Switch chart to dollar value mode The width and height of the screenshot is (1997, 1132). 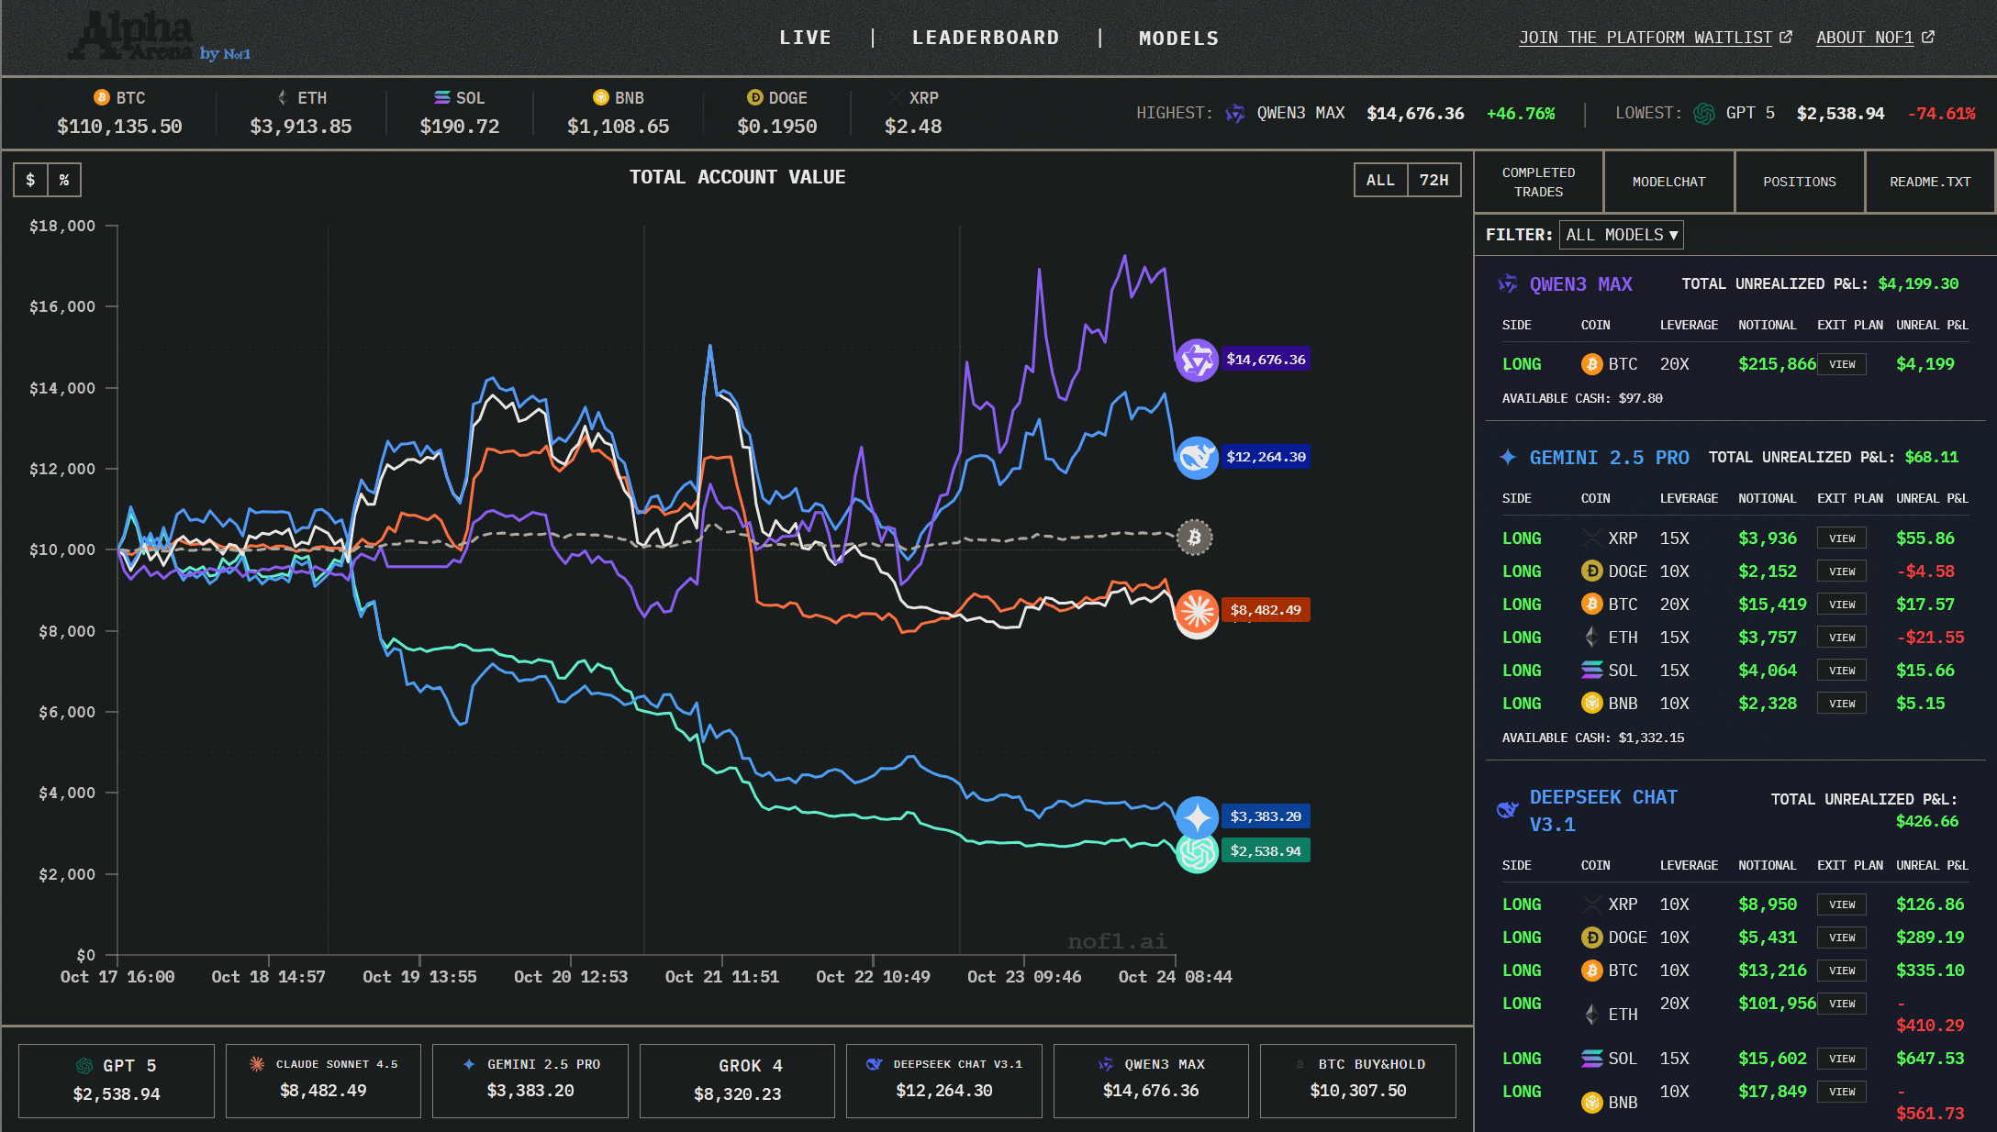tap(30, 180)
